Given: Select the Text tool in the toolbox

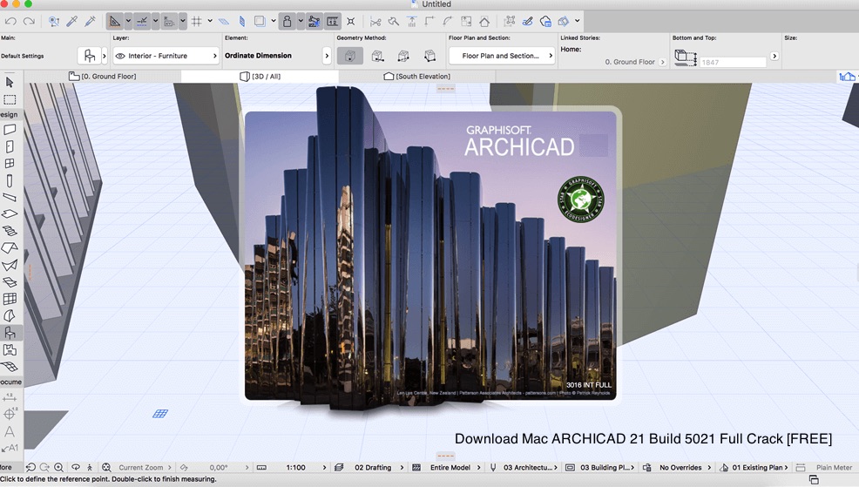Looking at the screenshot, I should pos(10,431).
